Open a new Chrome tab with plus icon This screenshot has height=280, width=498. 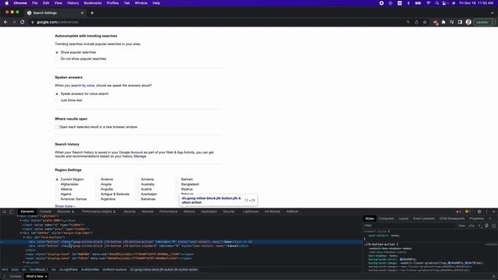coord(92,13)
